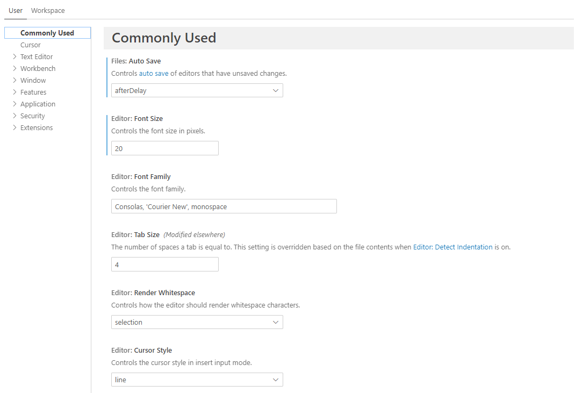Open the Cursor Style dropdown
Viewport: 575px width, 393px height.
197,380
